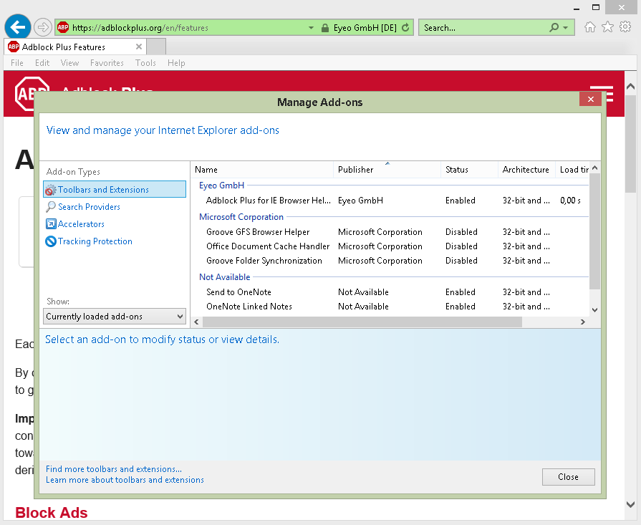
Task: Expand the address bar history dropdown
Action: (310, 26)
